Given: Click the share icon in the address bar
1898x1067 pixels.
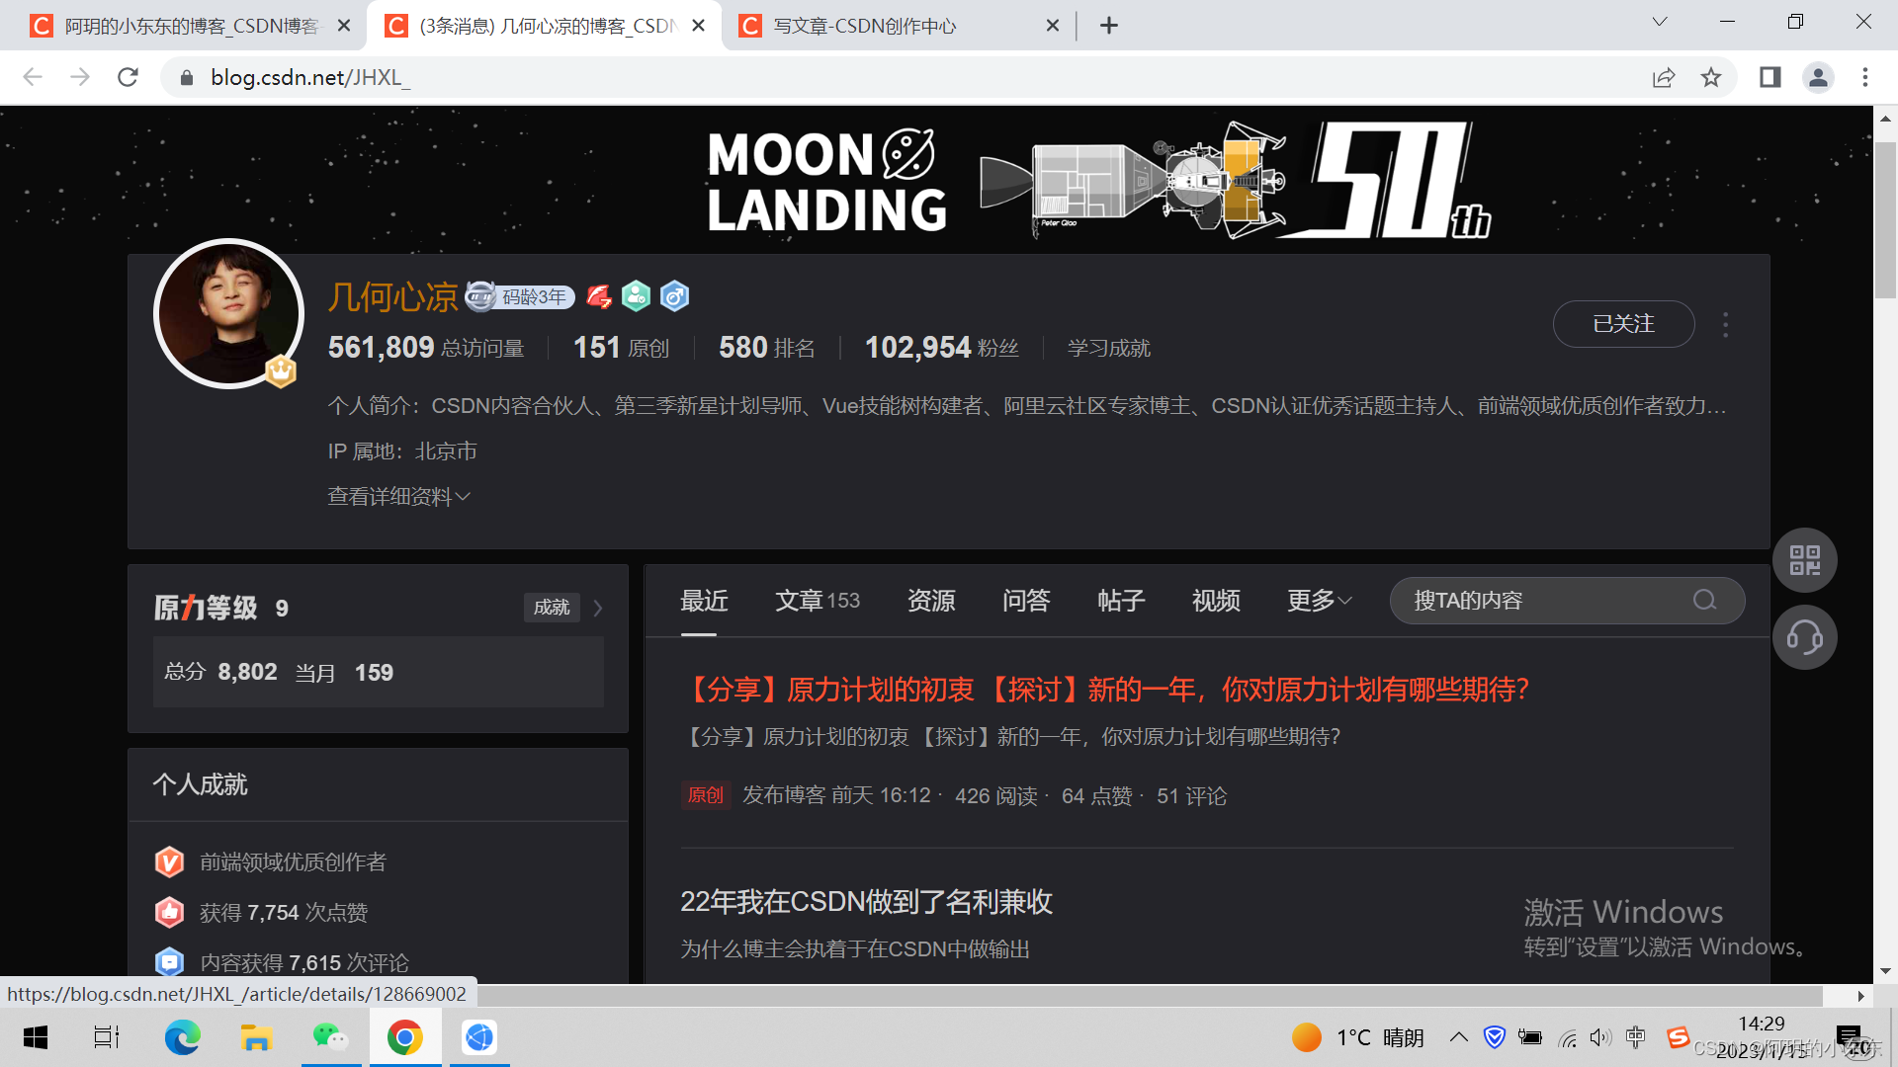Looking at the screenshot, I should (1664, 77).
